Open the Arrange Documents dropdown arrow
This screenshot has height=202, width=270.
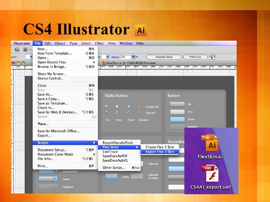click(30, 50)
